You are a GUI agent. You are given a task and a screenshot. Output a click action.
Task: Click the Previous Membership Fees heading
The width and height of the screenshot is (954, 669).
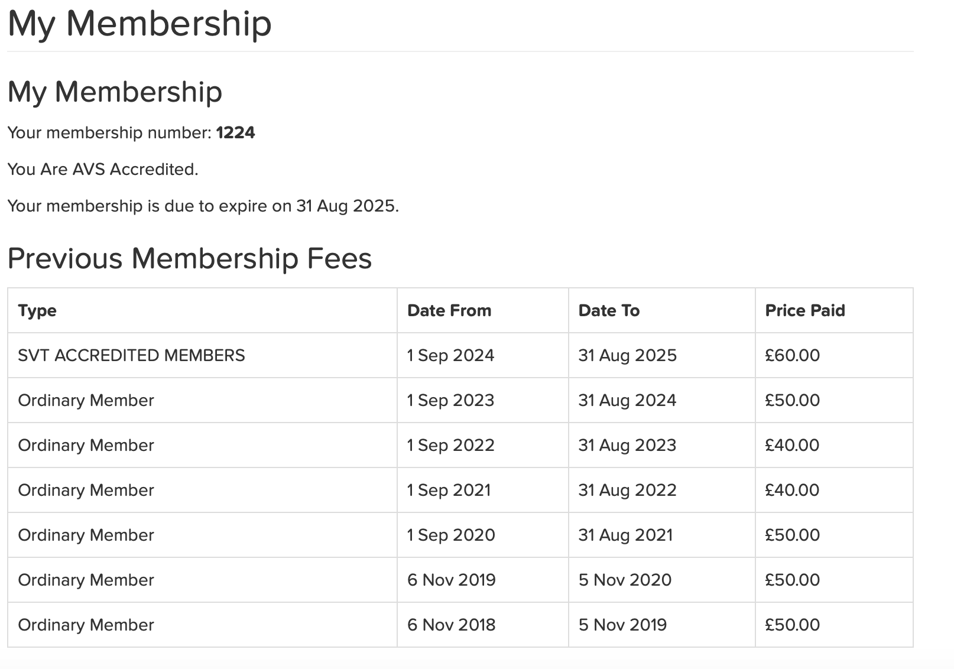190,258
